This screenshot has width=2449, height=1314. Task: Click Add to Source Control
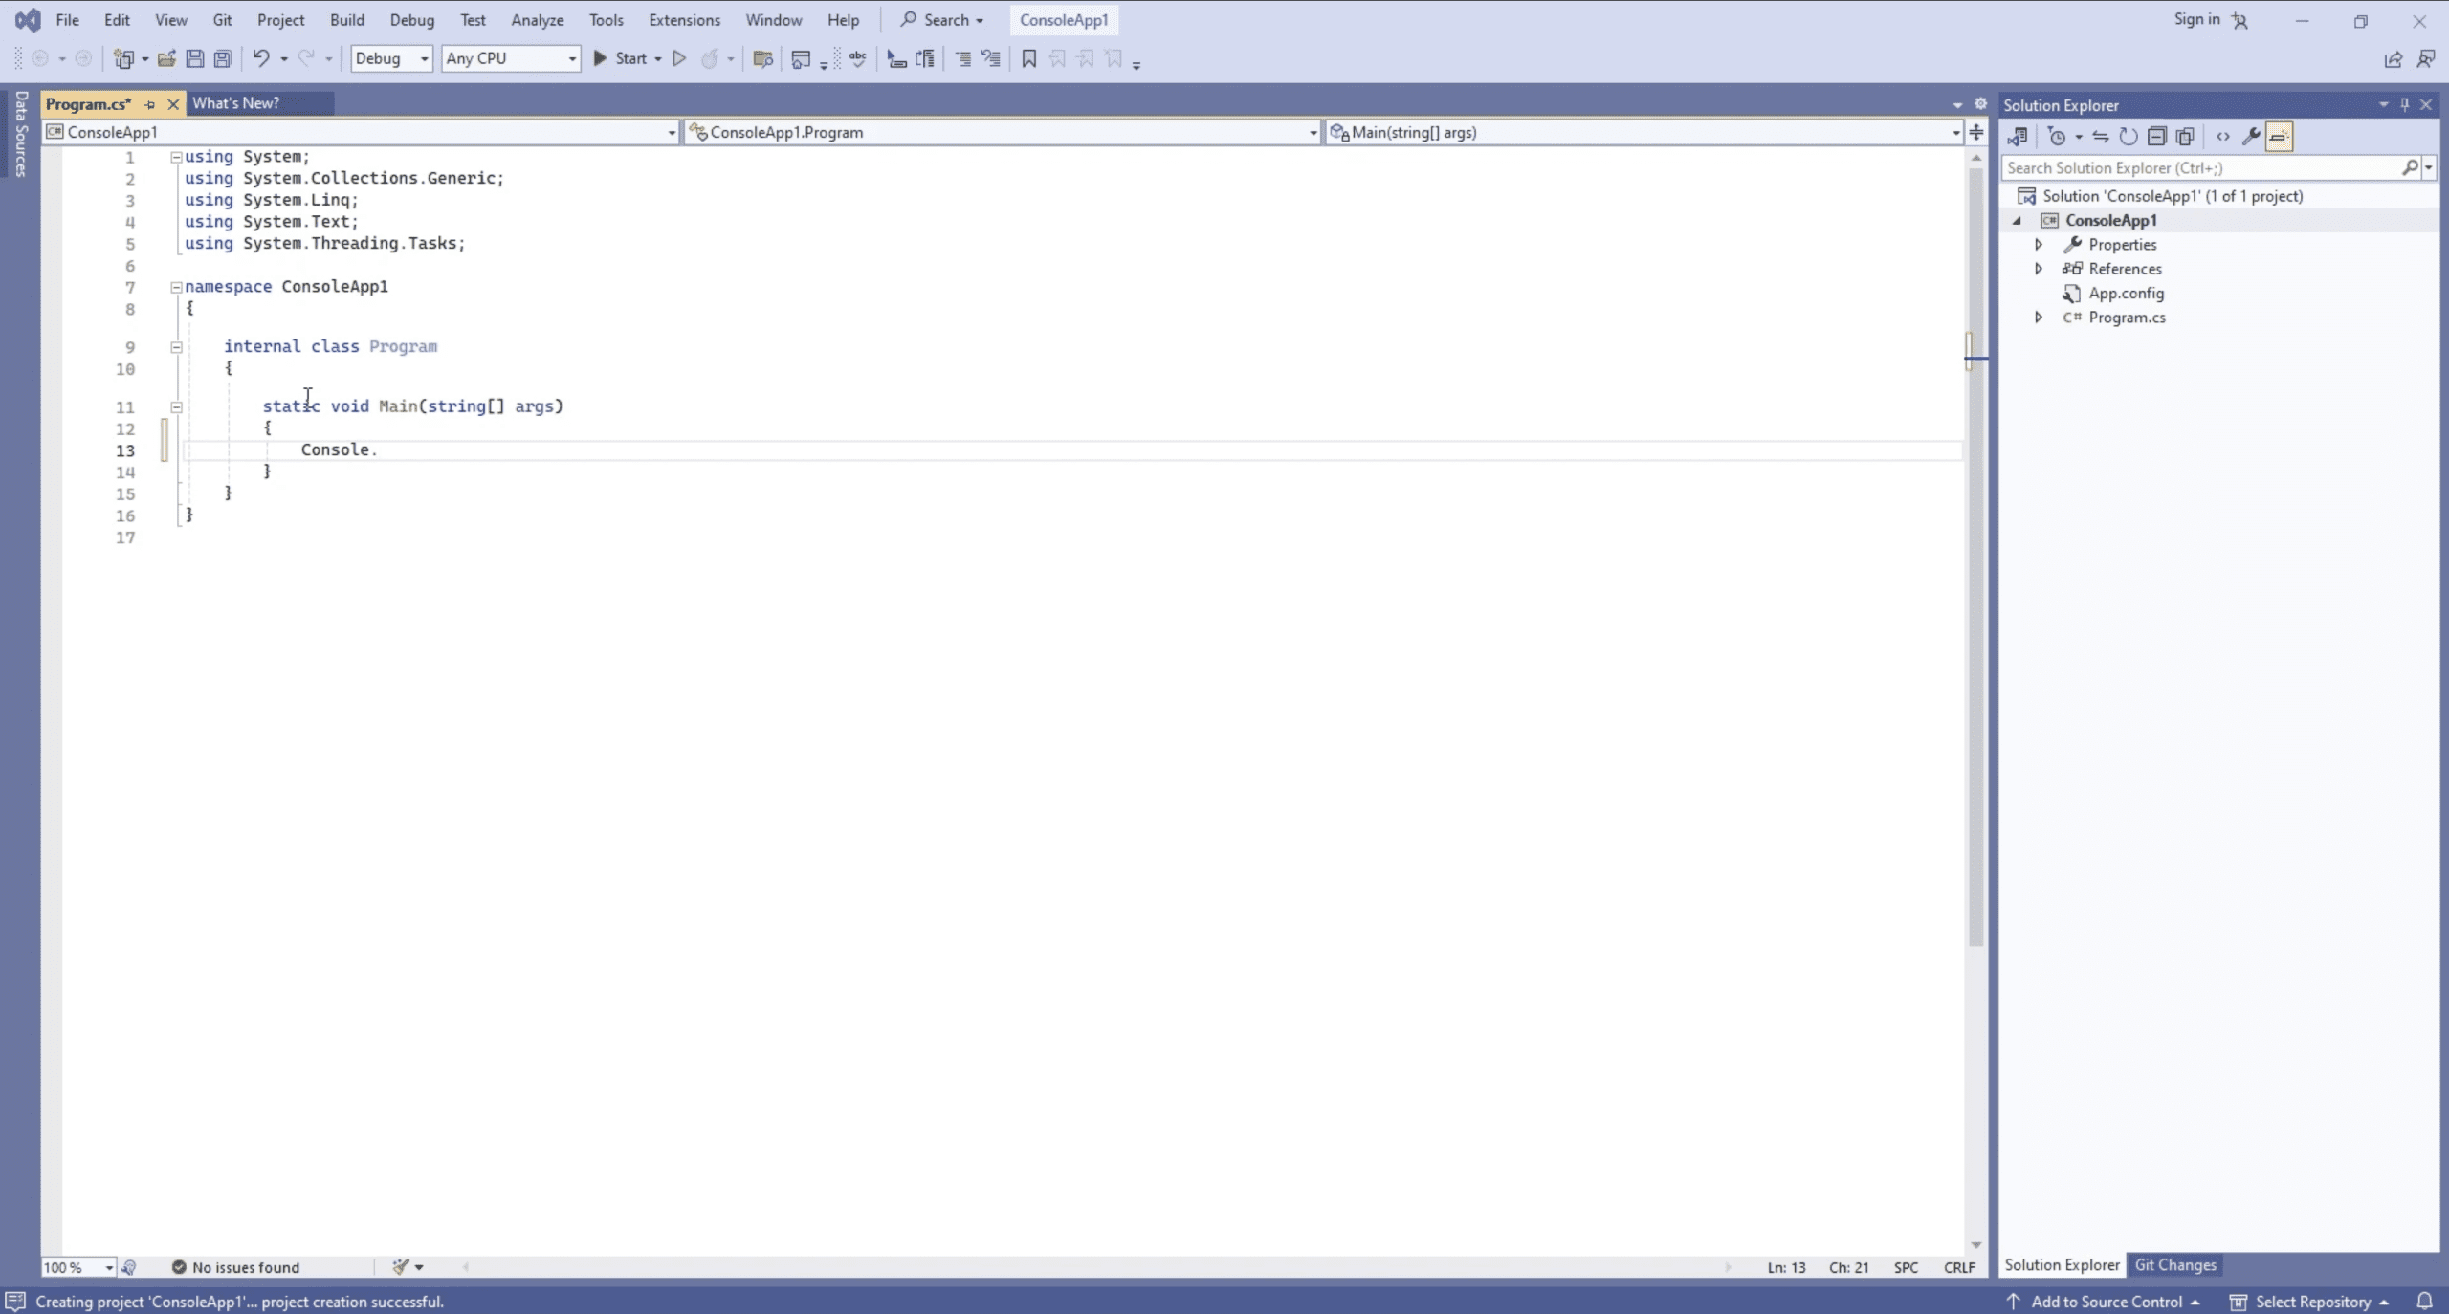point(2105,1302)
